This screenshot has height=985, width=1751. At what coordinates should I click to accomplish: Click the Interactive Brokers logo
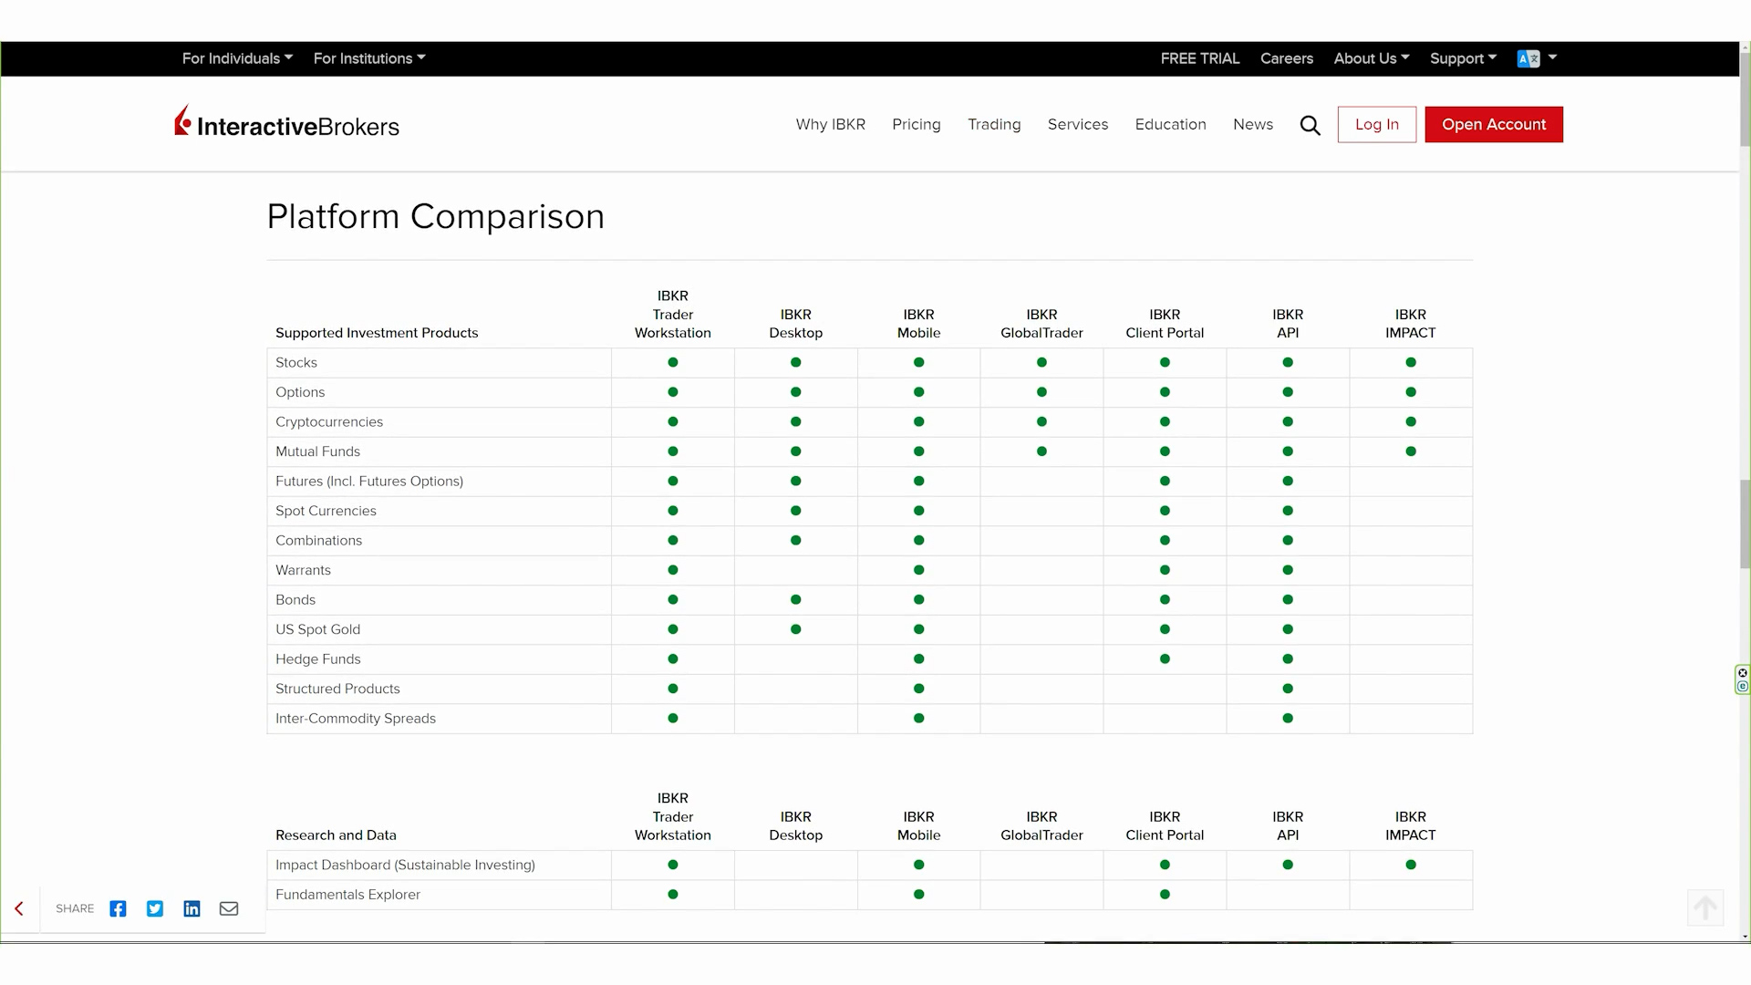(x=287, y=123)
